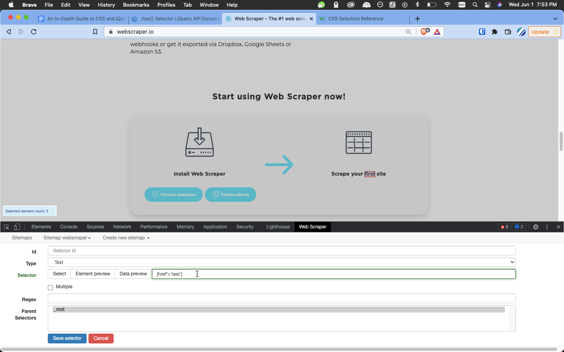564x352 pixels.
Task: Click the red Cancel button
Action: [x=101, y=338]
